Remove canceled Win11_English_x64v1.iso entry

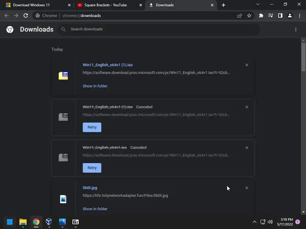click(x=247, y=148)
